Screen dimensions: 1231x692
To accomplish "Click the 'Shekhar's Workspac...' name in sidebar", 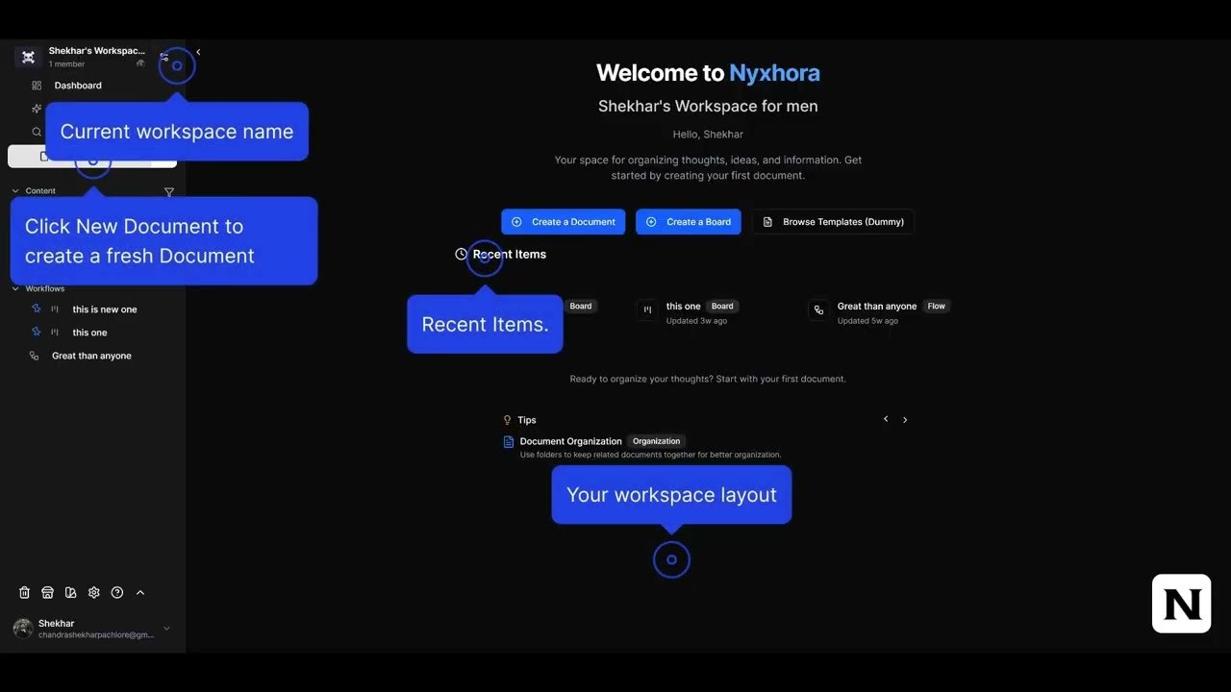I will [97, 51].
